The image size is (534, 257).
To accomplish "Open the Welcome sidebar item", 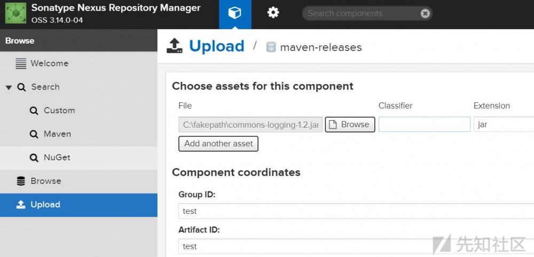I will pyautogui.click(x=78, y=63).
